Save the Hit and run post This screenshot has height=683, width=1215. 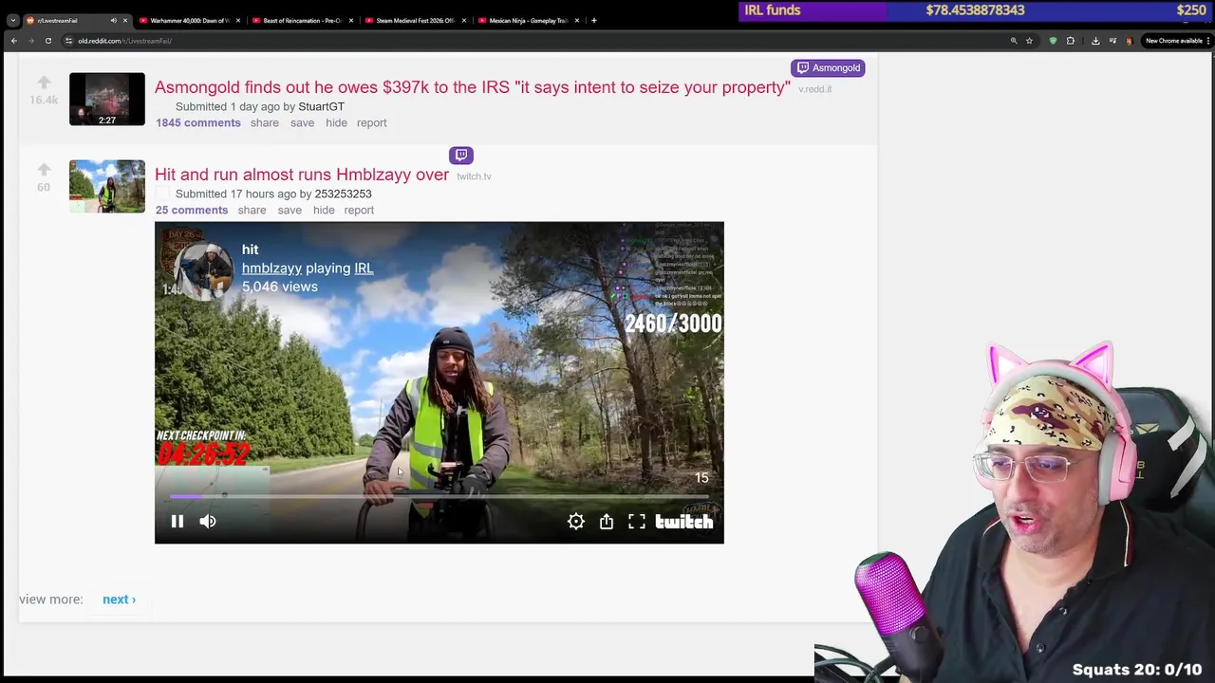[x=290, y=210]
